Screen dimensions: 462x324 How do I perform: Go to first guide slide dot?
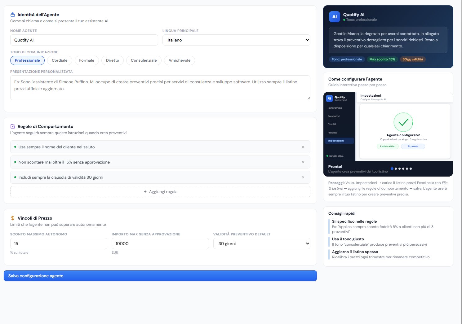click(392, 169)
